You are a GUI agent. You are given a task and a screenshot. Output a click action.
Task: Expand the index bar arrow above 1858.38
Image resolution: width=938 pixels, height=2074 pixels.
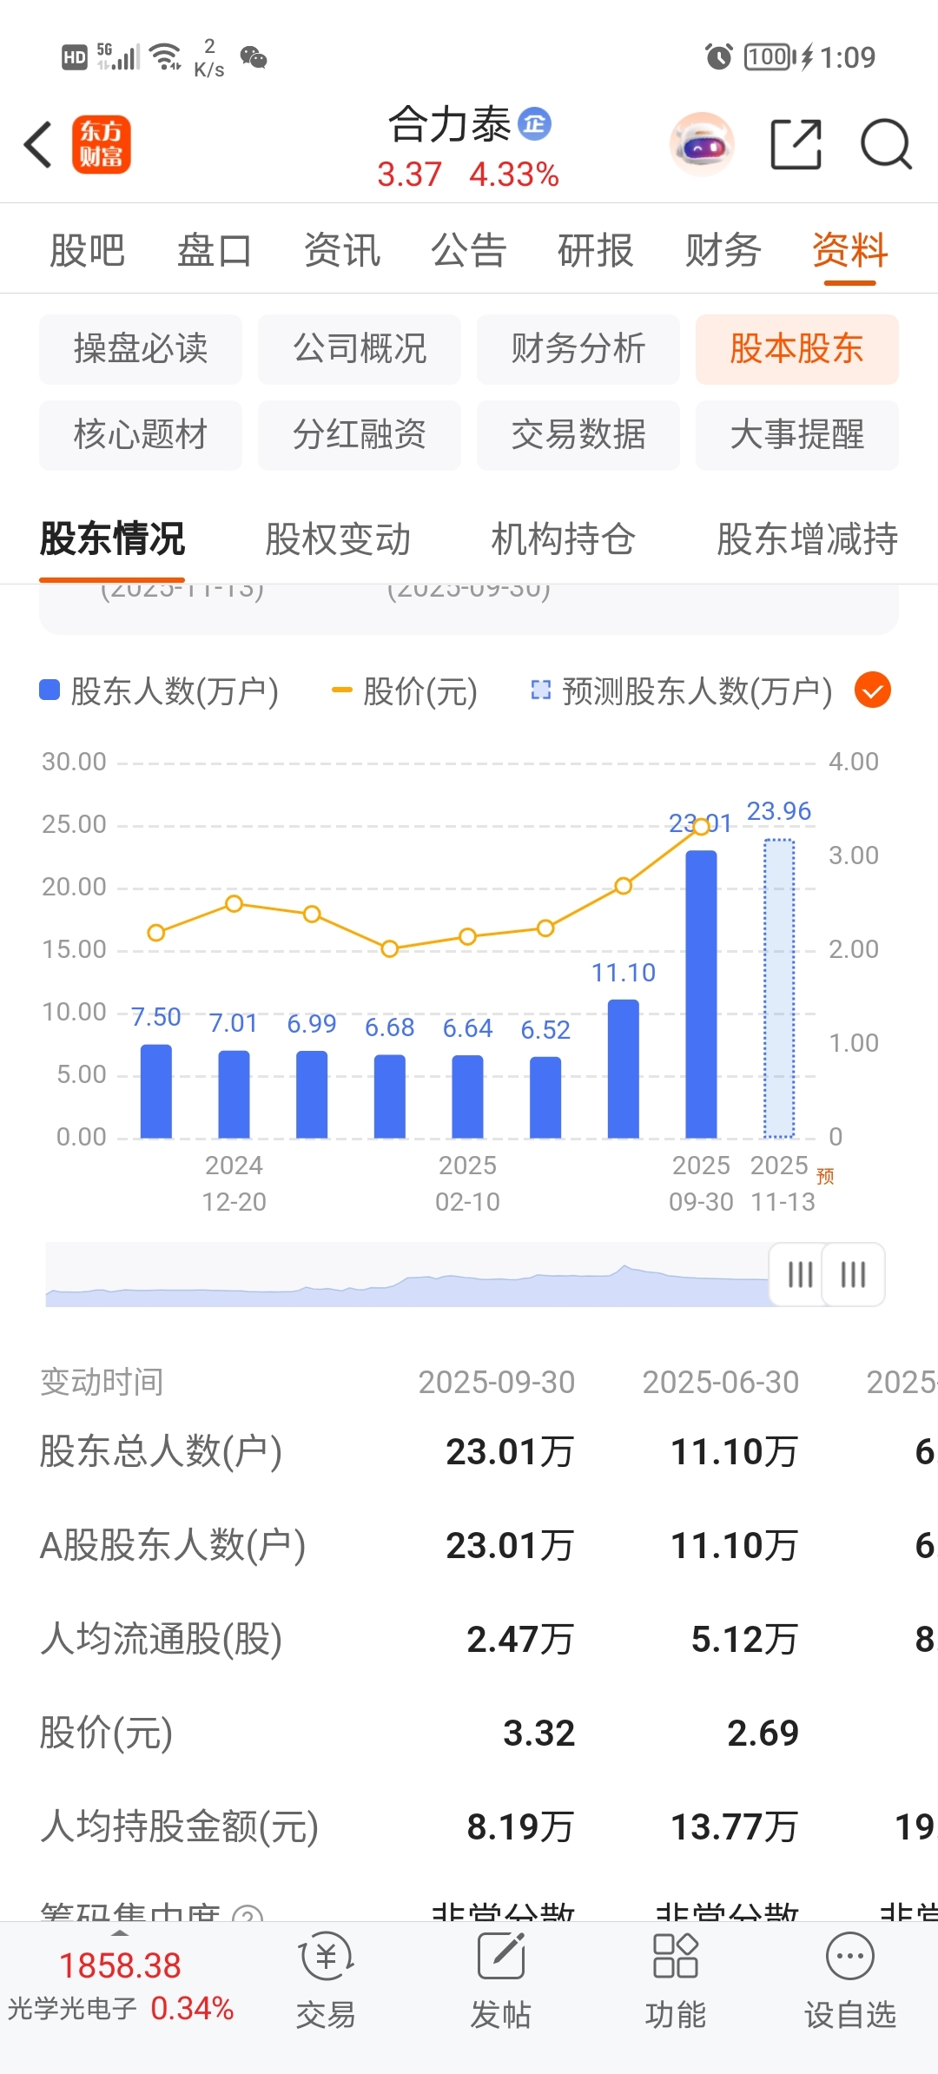coord(120,1932)
